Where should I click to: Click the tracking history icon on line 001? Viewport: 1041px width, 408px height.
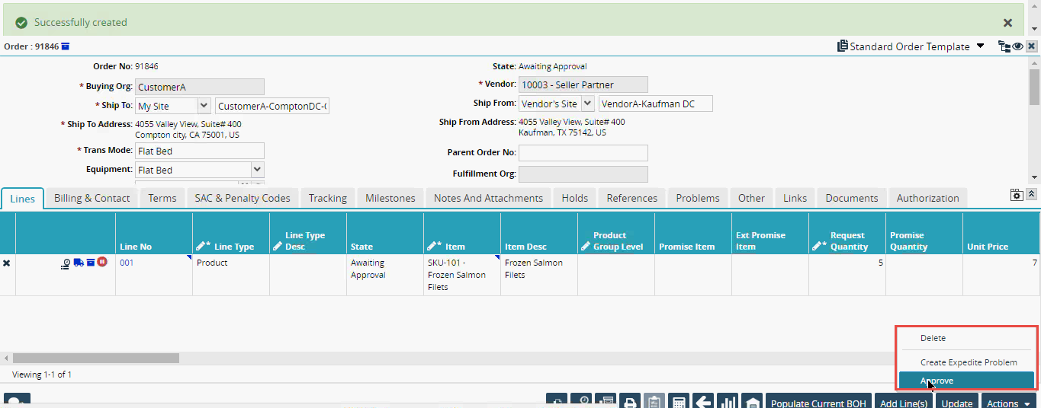point(66,263)
